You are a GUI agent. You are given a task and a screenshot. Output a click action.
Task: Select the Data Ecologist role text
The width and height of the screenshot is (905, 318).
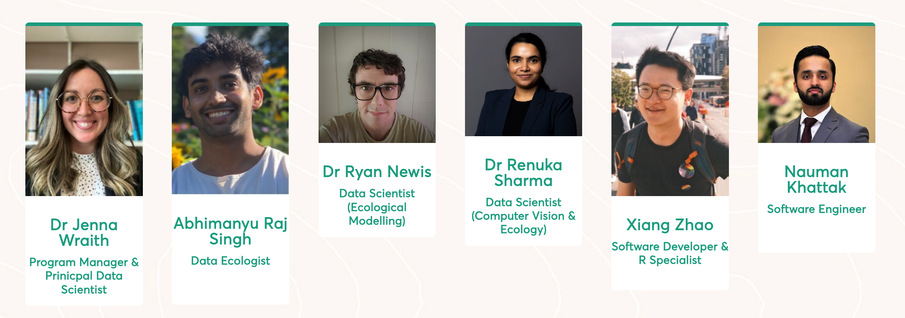coord(230,261)
